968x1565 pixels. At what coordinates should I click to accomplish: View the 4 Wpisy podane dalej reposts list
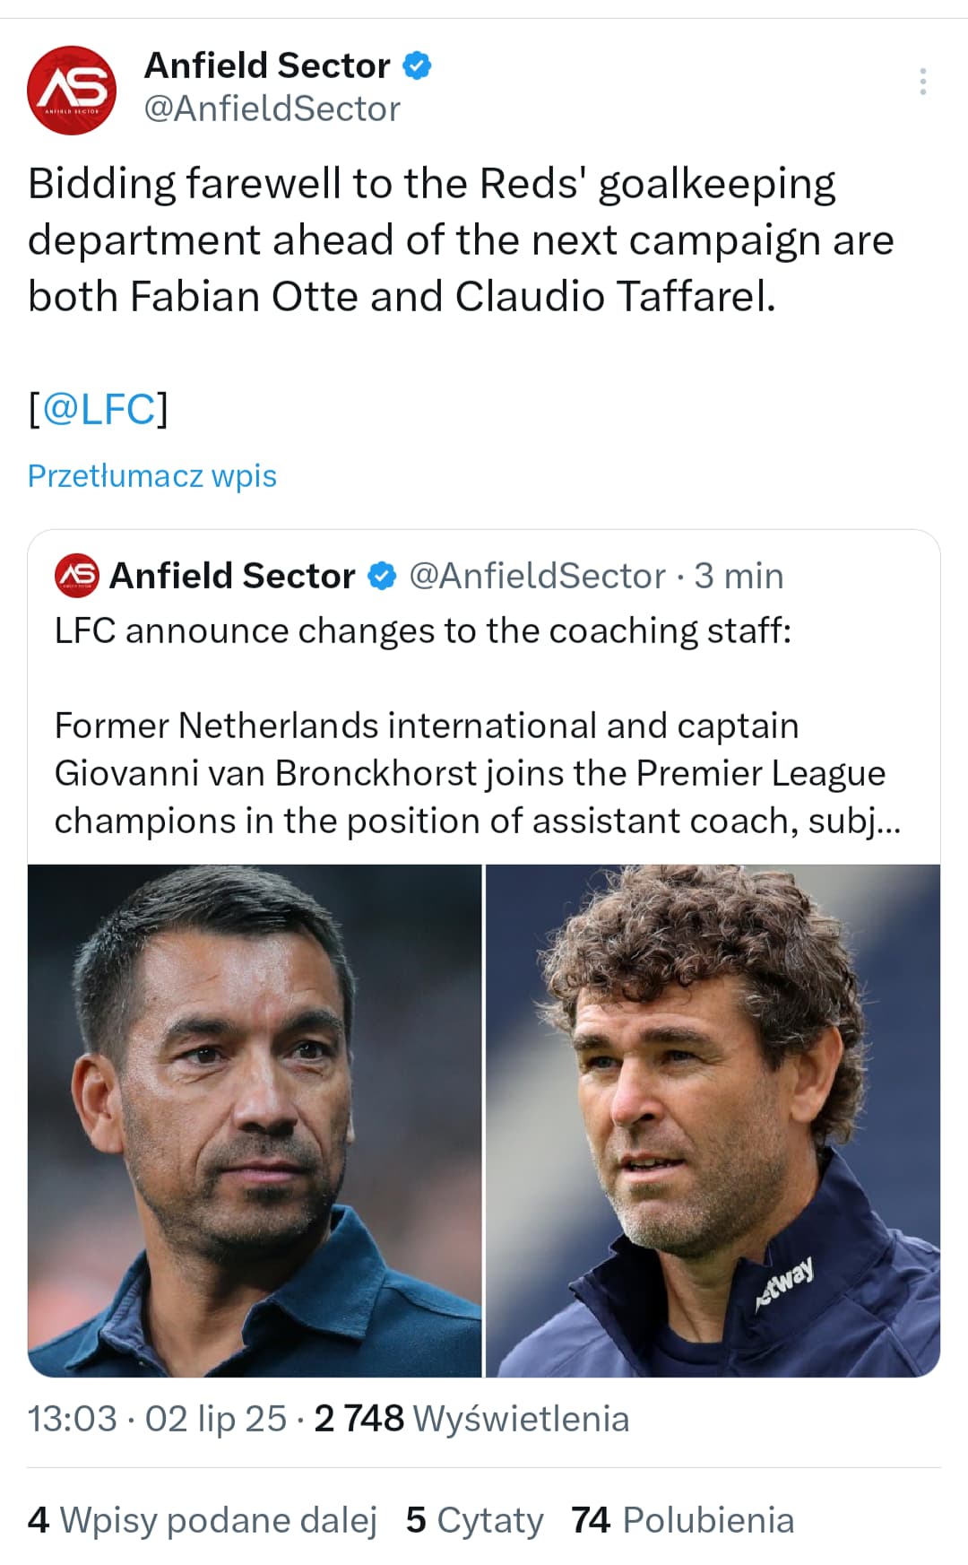(203, 1520)
